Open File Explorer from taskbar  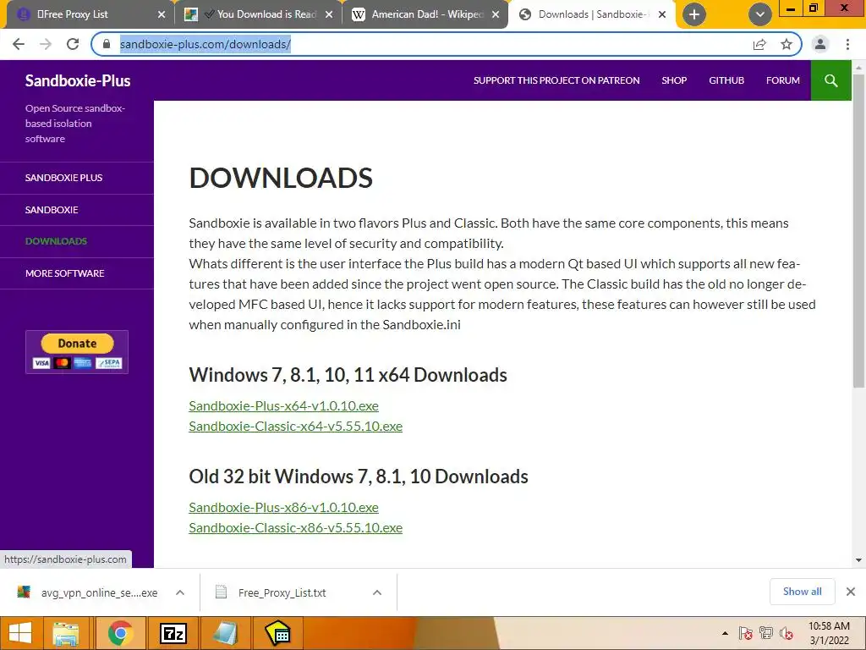pyautogui.click(x=66, y=633)
